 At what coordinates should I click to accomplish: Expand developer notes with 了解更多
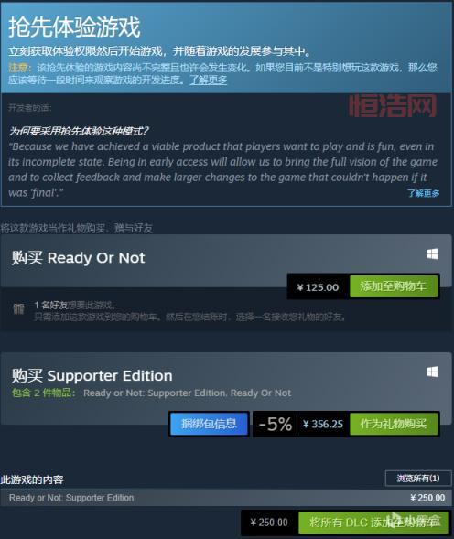coord(424,193)
